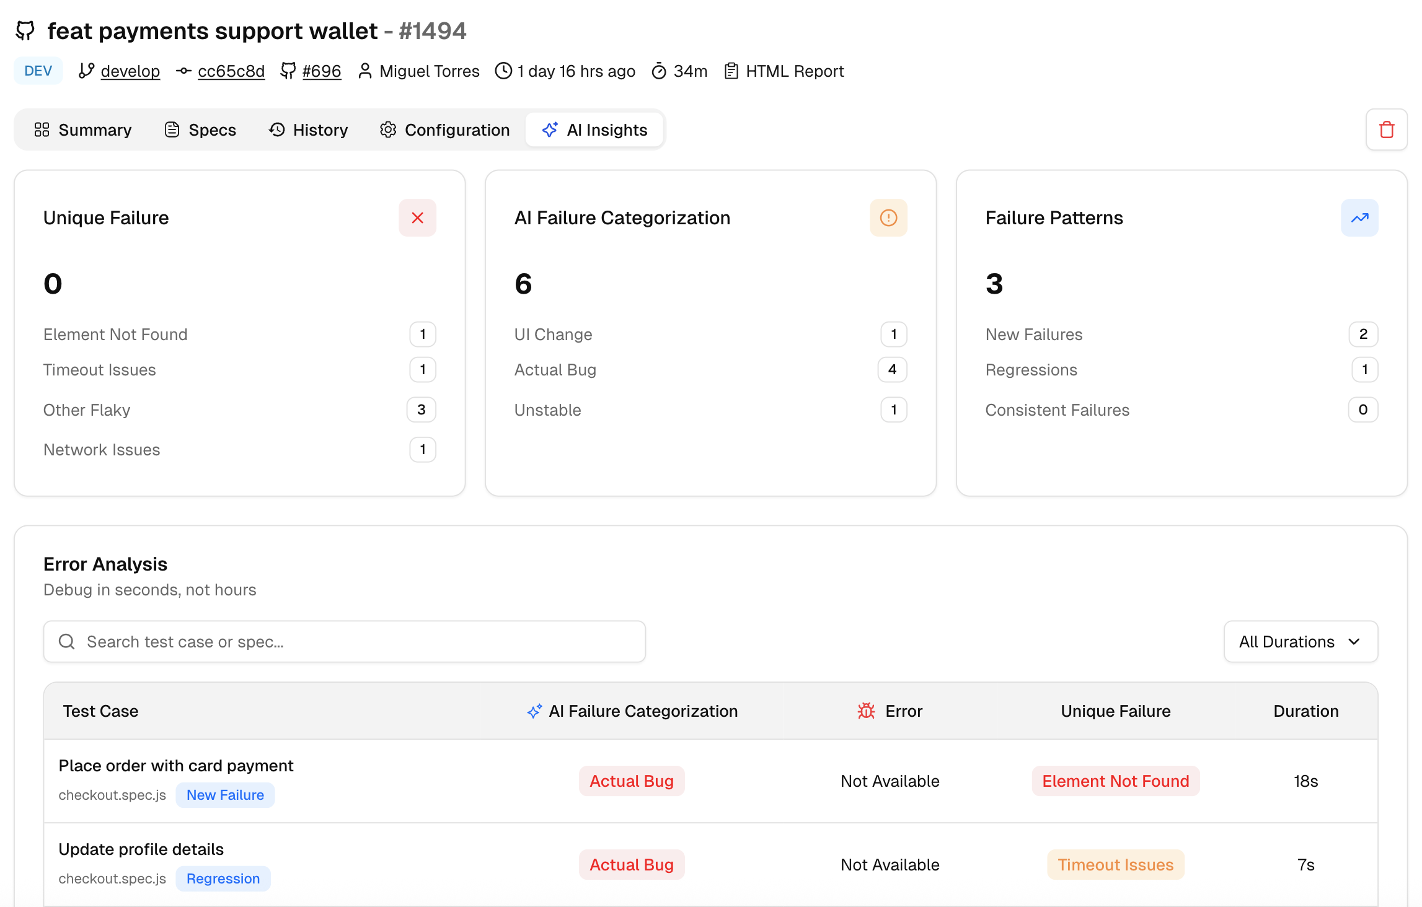Click the Regression tag on Update profile details
The width and height of the screenshot is (1422, 907).
click(x=223, y=879)
